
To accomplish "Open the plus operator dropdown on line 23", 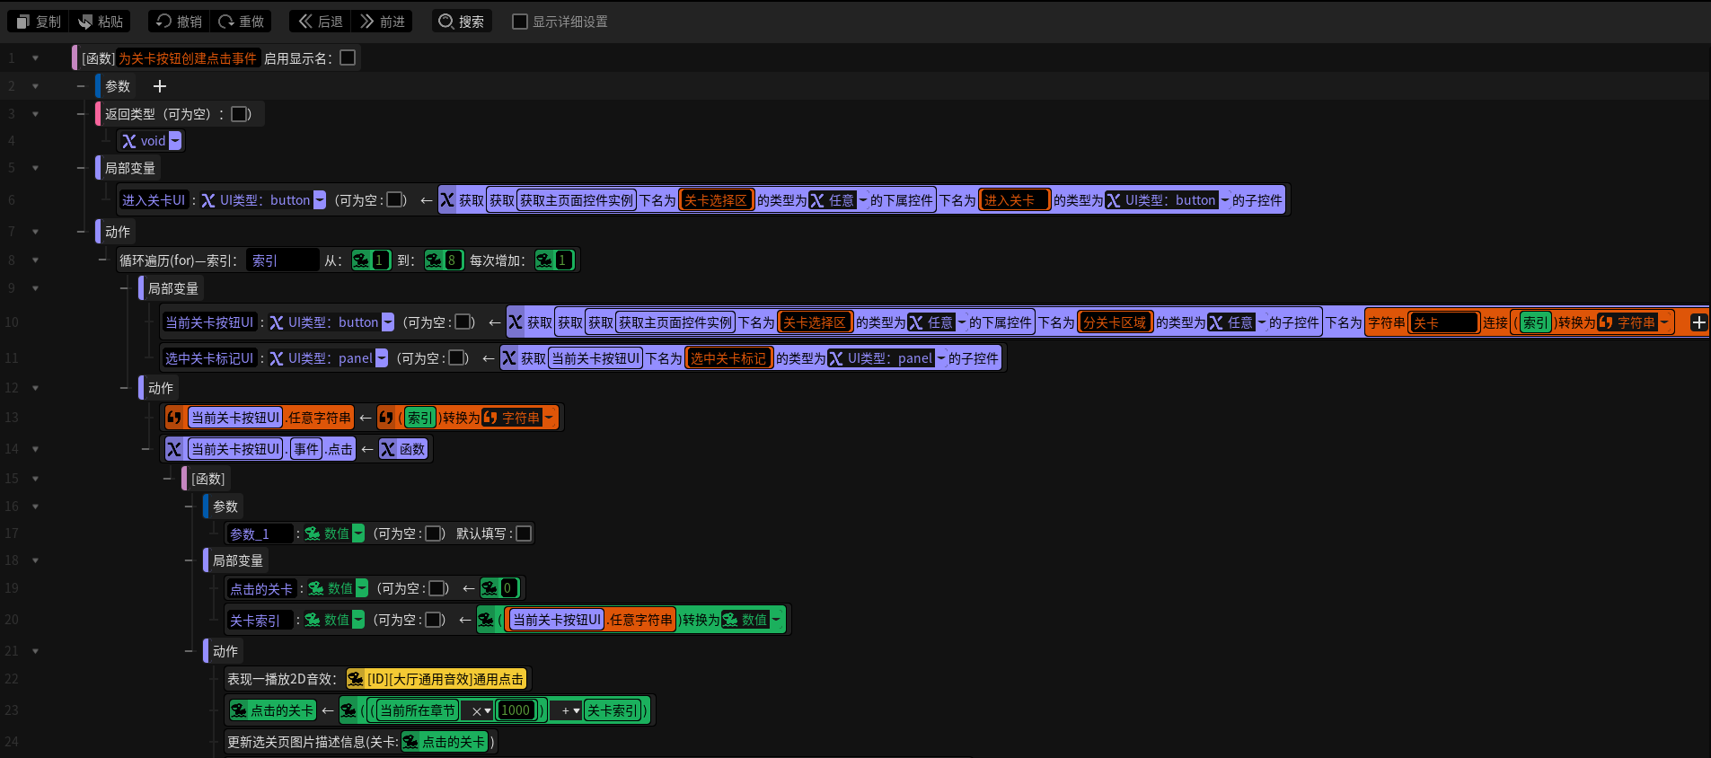I will 569,710.
